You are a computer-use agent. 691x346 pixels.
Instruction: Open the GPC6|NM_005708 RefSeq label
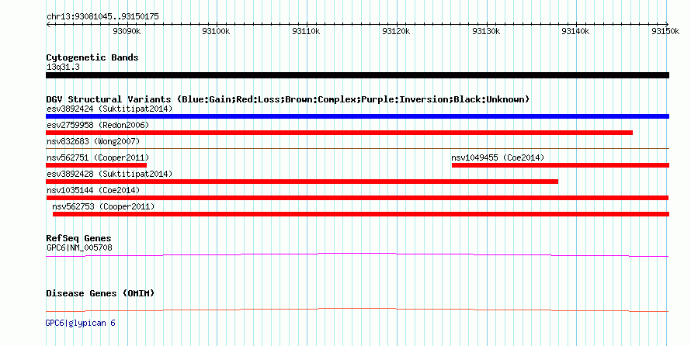point(79,247)
